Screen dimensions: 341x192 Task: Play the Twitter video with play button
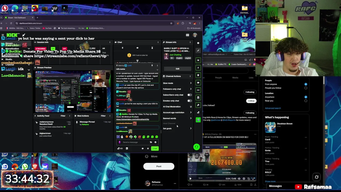point(190,179)
